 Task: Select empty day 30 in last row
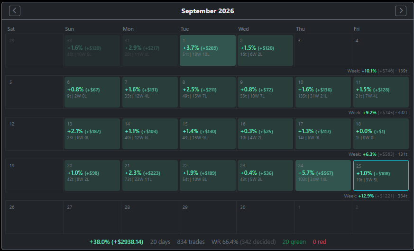266,217
